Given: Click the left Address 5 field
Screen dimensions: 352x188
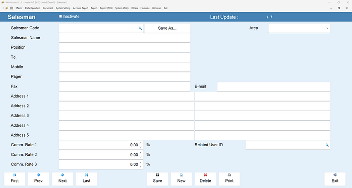Looking at the screenshot, I should (127, 135).
